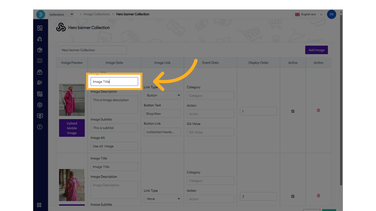Click the pink coat image thumbnail
The height and width of the screenshot is (211, 376).
72,100
